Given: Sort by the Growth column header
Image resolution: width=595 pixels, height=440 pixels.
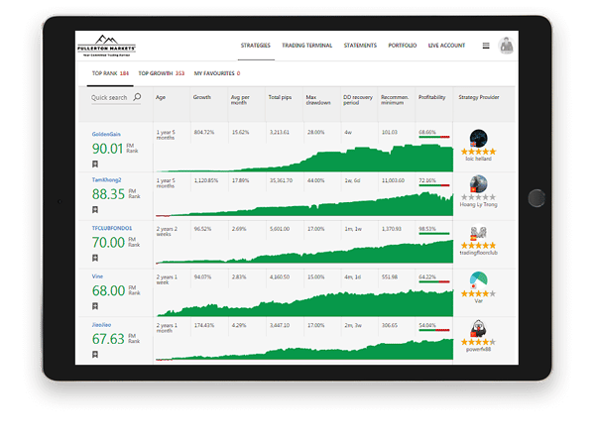Looking at the screenshot, I should (202, 98).
